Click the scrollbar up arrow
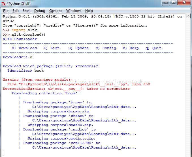The width and height of the screenshot is (192, 157). tap(188, 16)
